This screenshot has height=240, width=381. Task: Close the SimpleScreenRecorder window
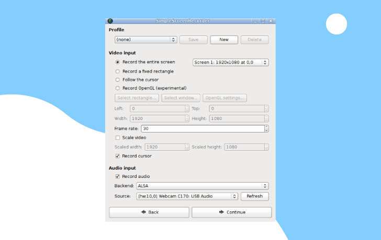pos(271,21)
